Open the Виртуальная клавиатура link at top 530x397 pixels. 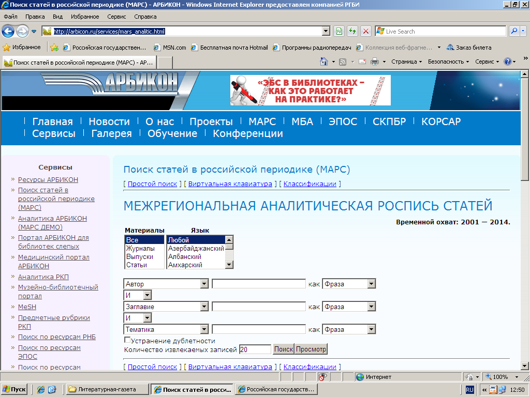pos(230,184)
